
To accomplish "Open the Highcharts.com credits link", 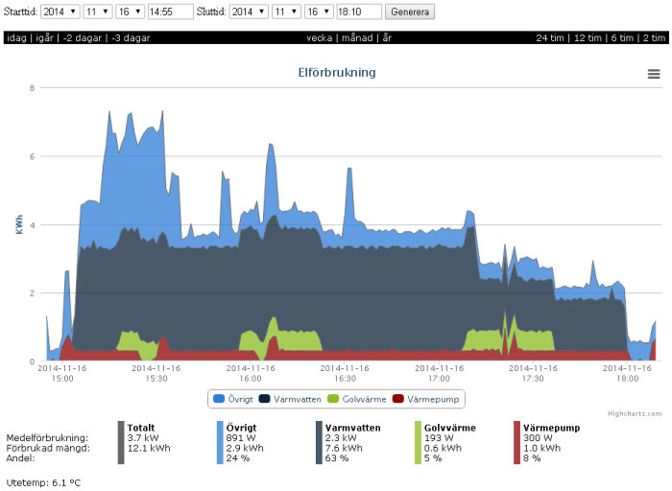I will tap(635, 413).
